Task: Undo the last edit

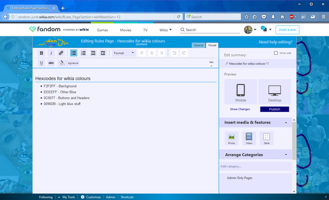Action: coord(174,53)
